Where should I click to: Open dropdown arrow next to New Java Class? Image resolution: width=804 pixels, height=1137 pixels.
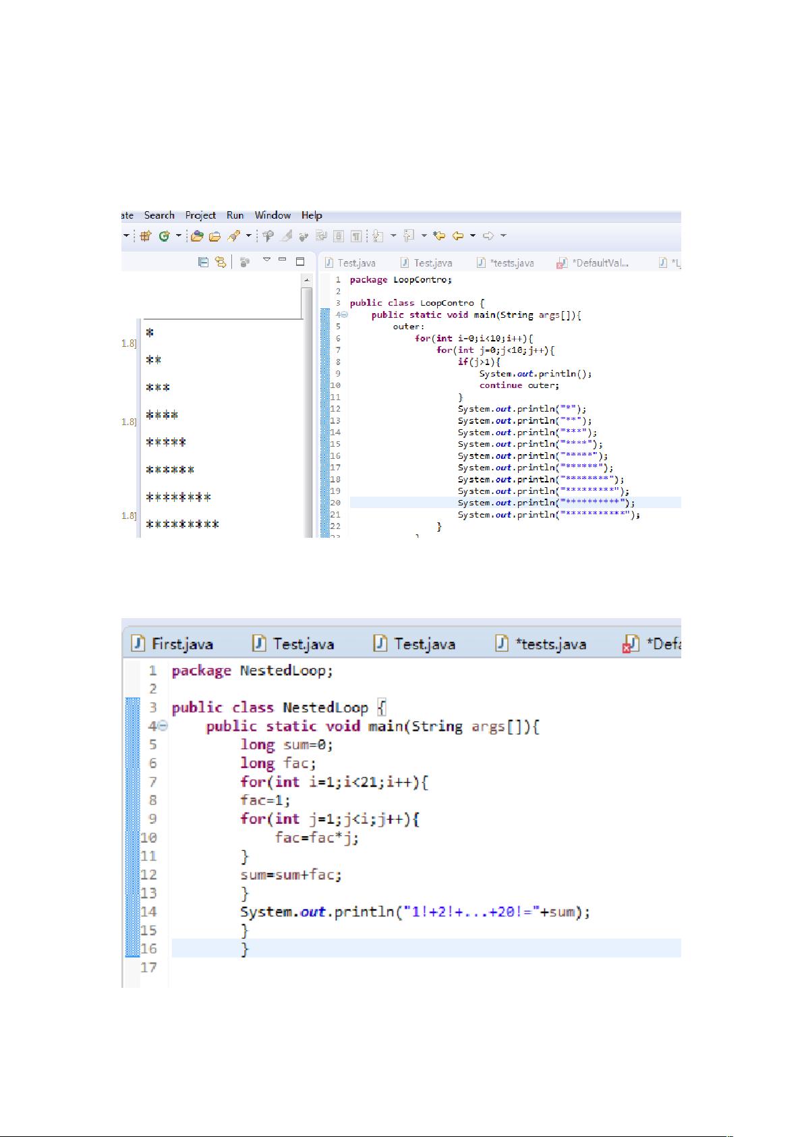178,236
